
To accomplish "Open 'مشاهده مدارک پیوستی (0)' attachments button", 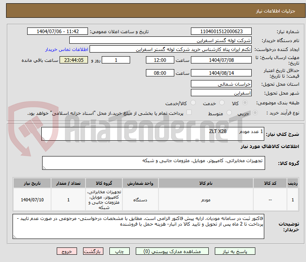I will (x=172, y=251).
